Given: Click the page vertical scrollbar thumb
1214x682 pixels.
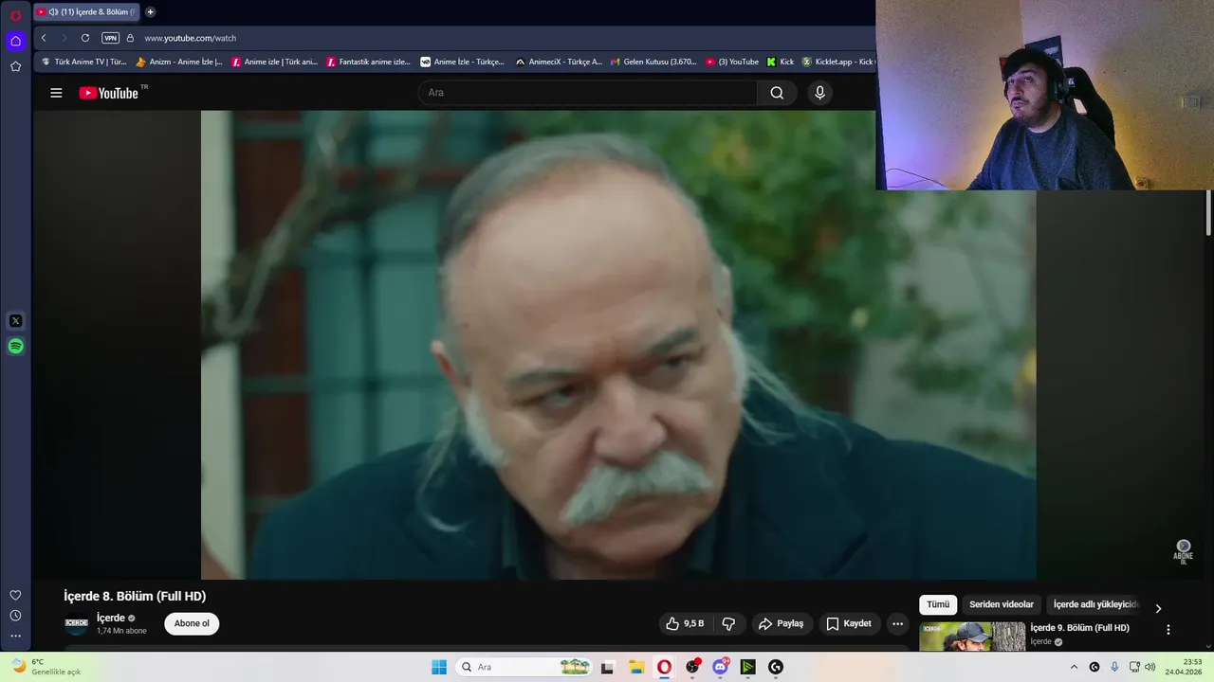Looking at the screenshot, I should pyautogui.click(x=1208, y=213).
